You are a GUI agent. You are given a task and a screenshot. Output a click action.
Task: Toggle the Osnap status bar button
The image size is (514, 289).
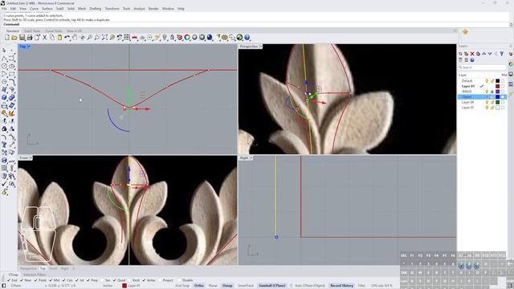pos(227,286)
